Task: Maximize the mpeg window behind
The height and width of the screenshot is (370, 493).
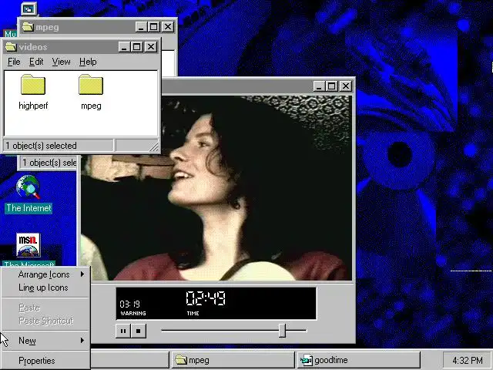Action: [154, 27]
